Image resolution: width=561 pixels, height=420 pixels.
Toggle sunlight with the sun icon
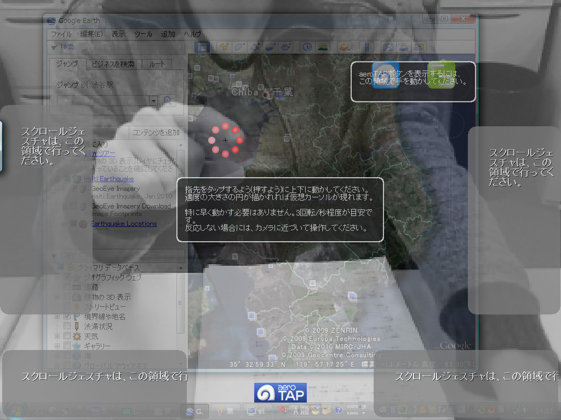click(323, 47)
